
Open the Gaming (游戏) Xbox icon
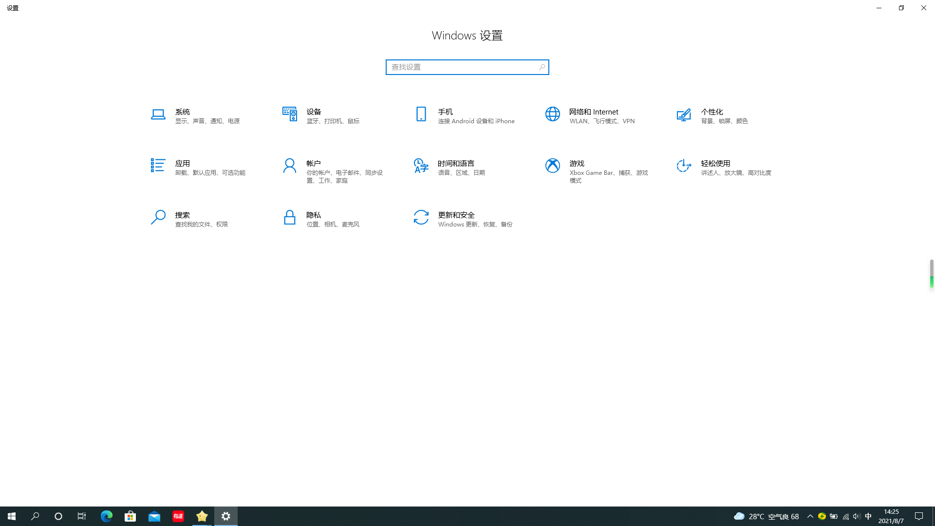tap(553, 166)
